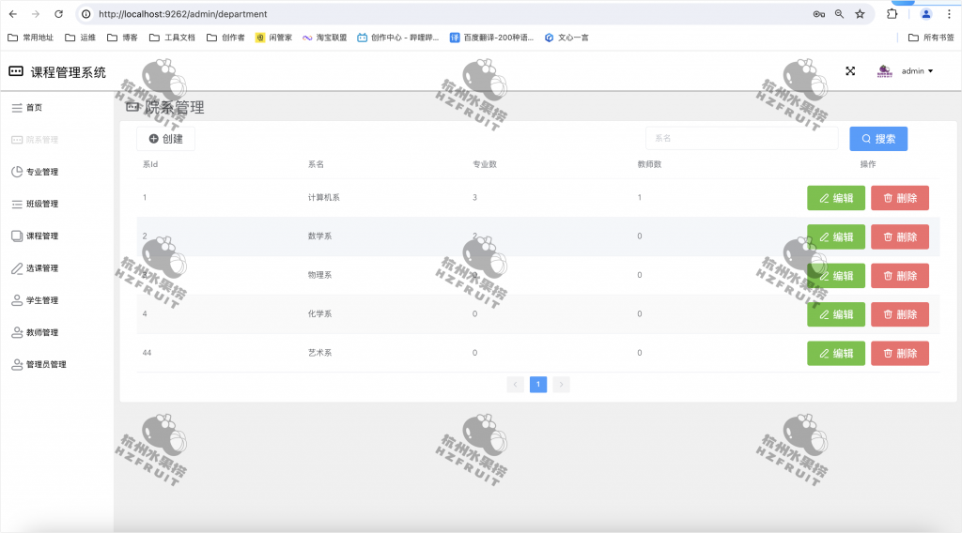Delete the 物理系 row

[x=900, y=276]
